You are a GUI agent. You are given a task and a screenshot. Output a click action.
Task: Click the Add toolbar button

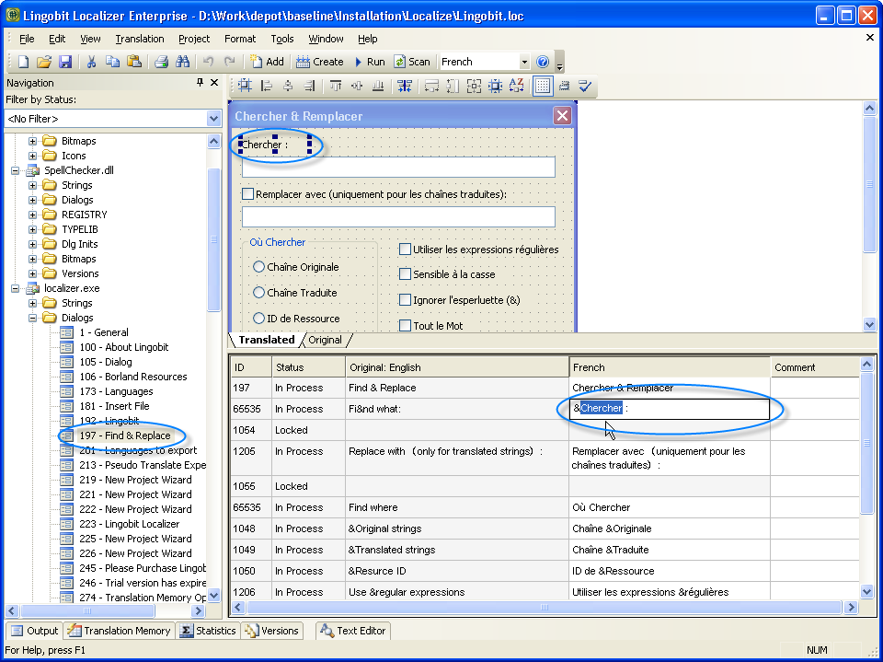click(268, 62)
